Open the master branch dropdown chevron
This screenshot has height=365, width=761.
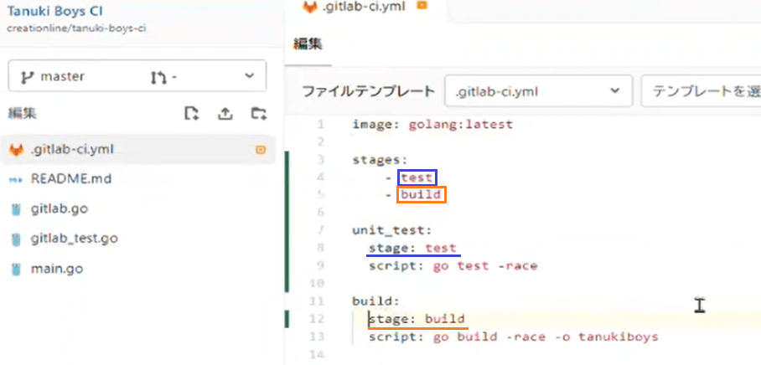pos(249,76)
